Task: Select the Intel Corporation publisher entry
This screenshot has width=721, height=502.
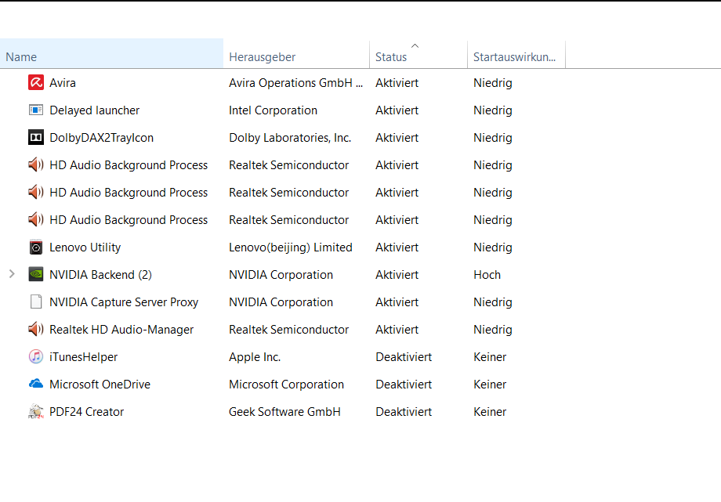Action: (x=273, y=110)
